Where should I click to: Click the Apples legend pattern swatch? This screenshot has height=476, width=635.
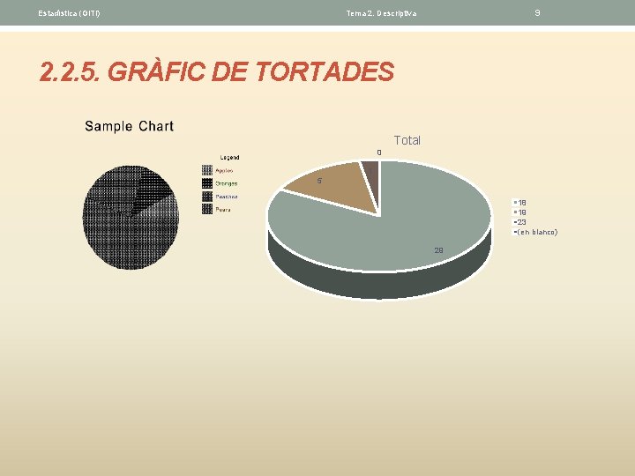[x=207, y=170]
